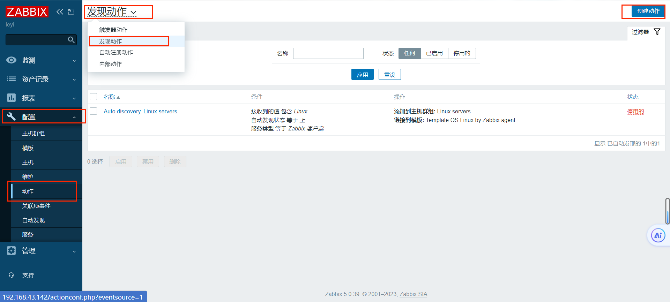This screenshot has height=302, width=670.
Task: Click the search magnifier icon
Action: point(71,40)
